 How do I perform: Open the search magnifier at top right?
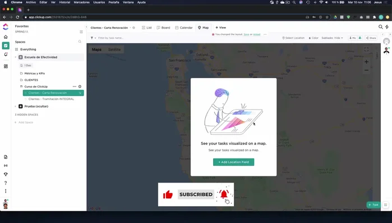(380, 27)
